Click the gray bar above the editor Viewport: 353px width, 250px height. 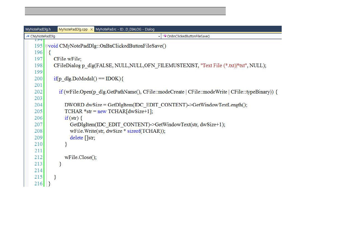125,11
